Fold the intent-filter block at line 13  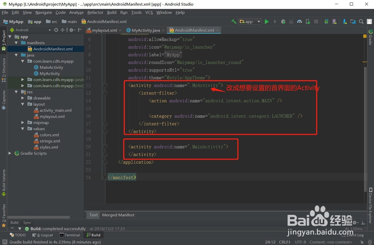pyautogui.click(x=105, y=93)
